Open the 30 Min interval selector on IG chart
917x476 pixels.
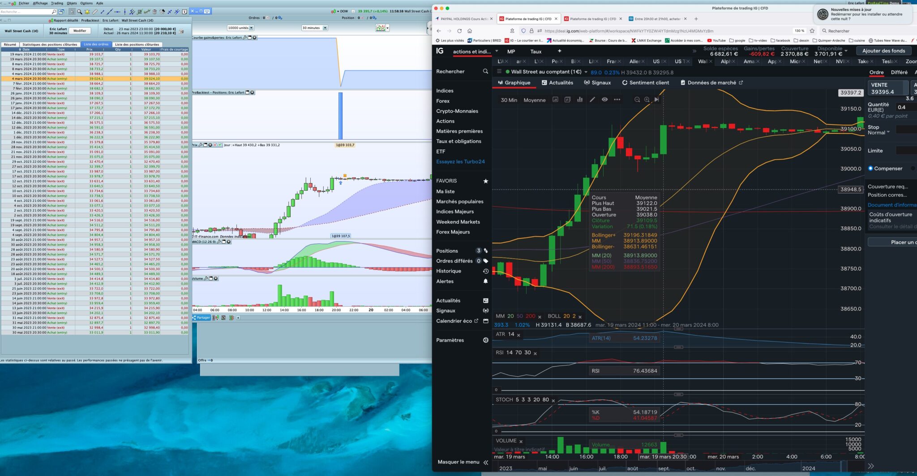pyautogui.click(x=509, y=100)
